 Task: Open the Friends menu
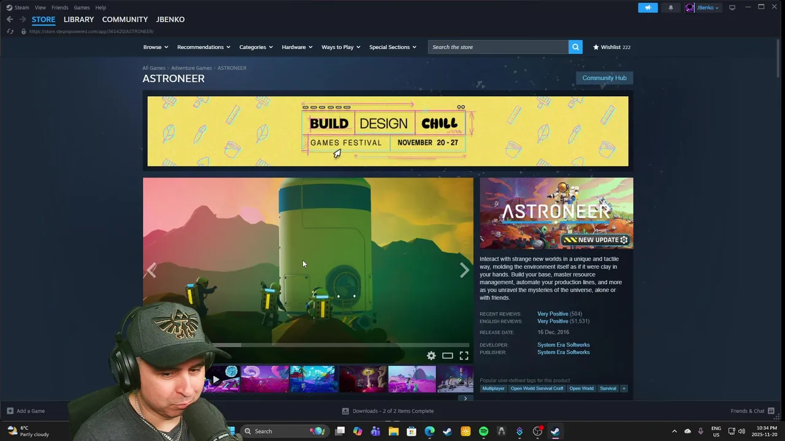click(x=60, y=7)
